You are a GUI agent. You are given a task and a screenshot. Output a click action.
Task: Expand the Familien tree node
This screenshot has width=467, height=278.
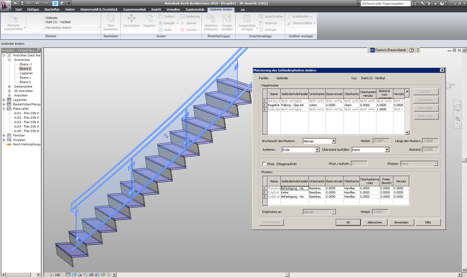(4, 135)
